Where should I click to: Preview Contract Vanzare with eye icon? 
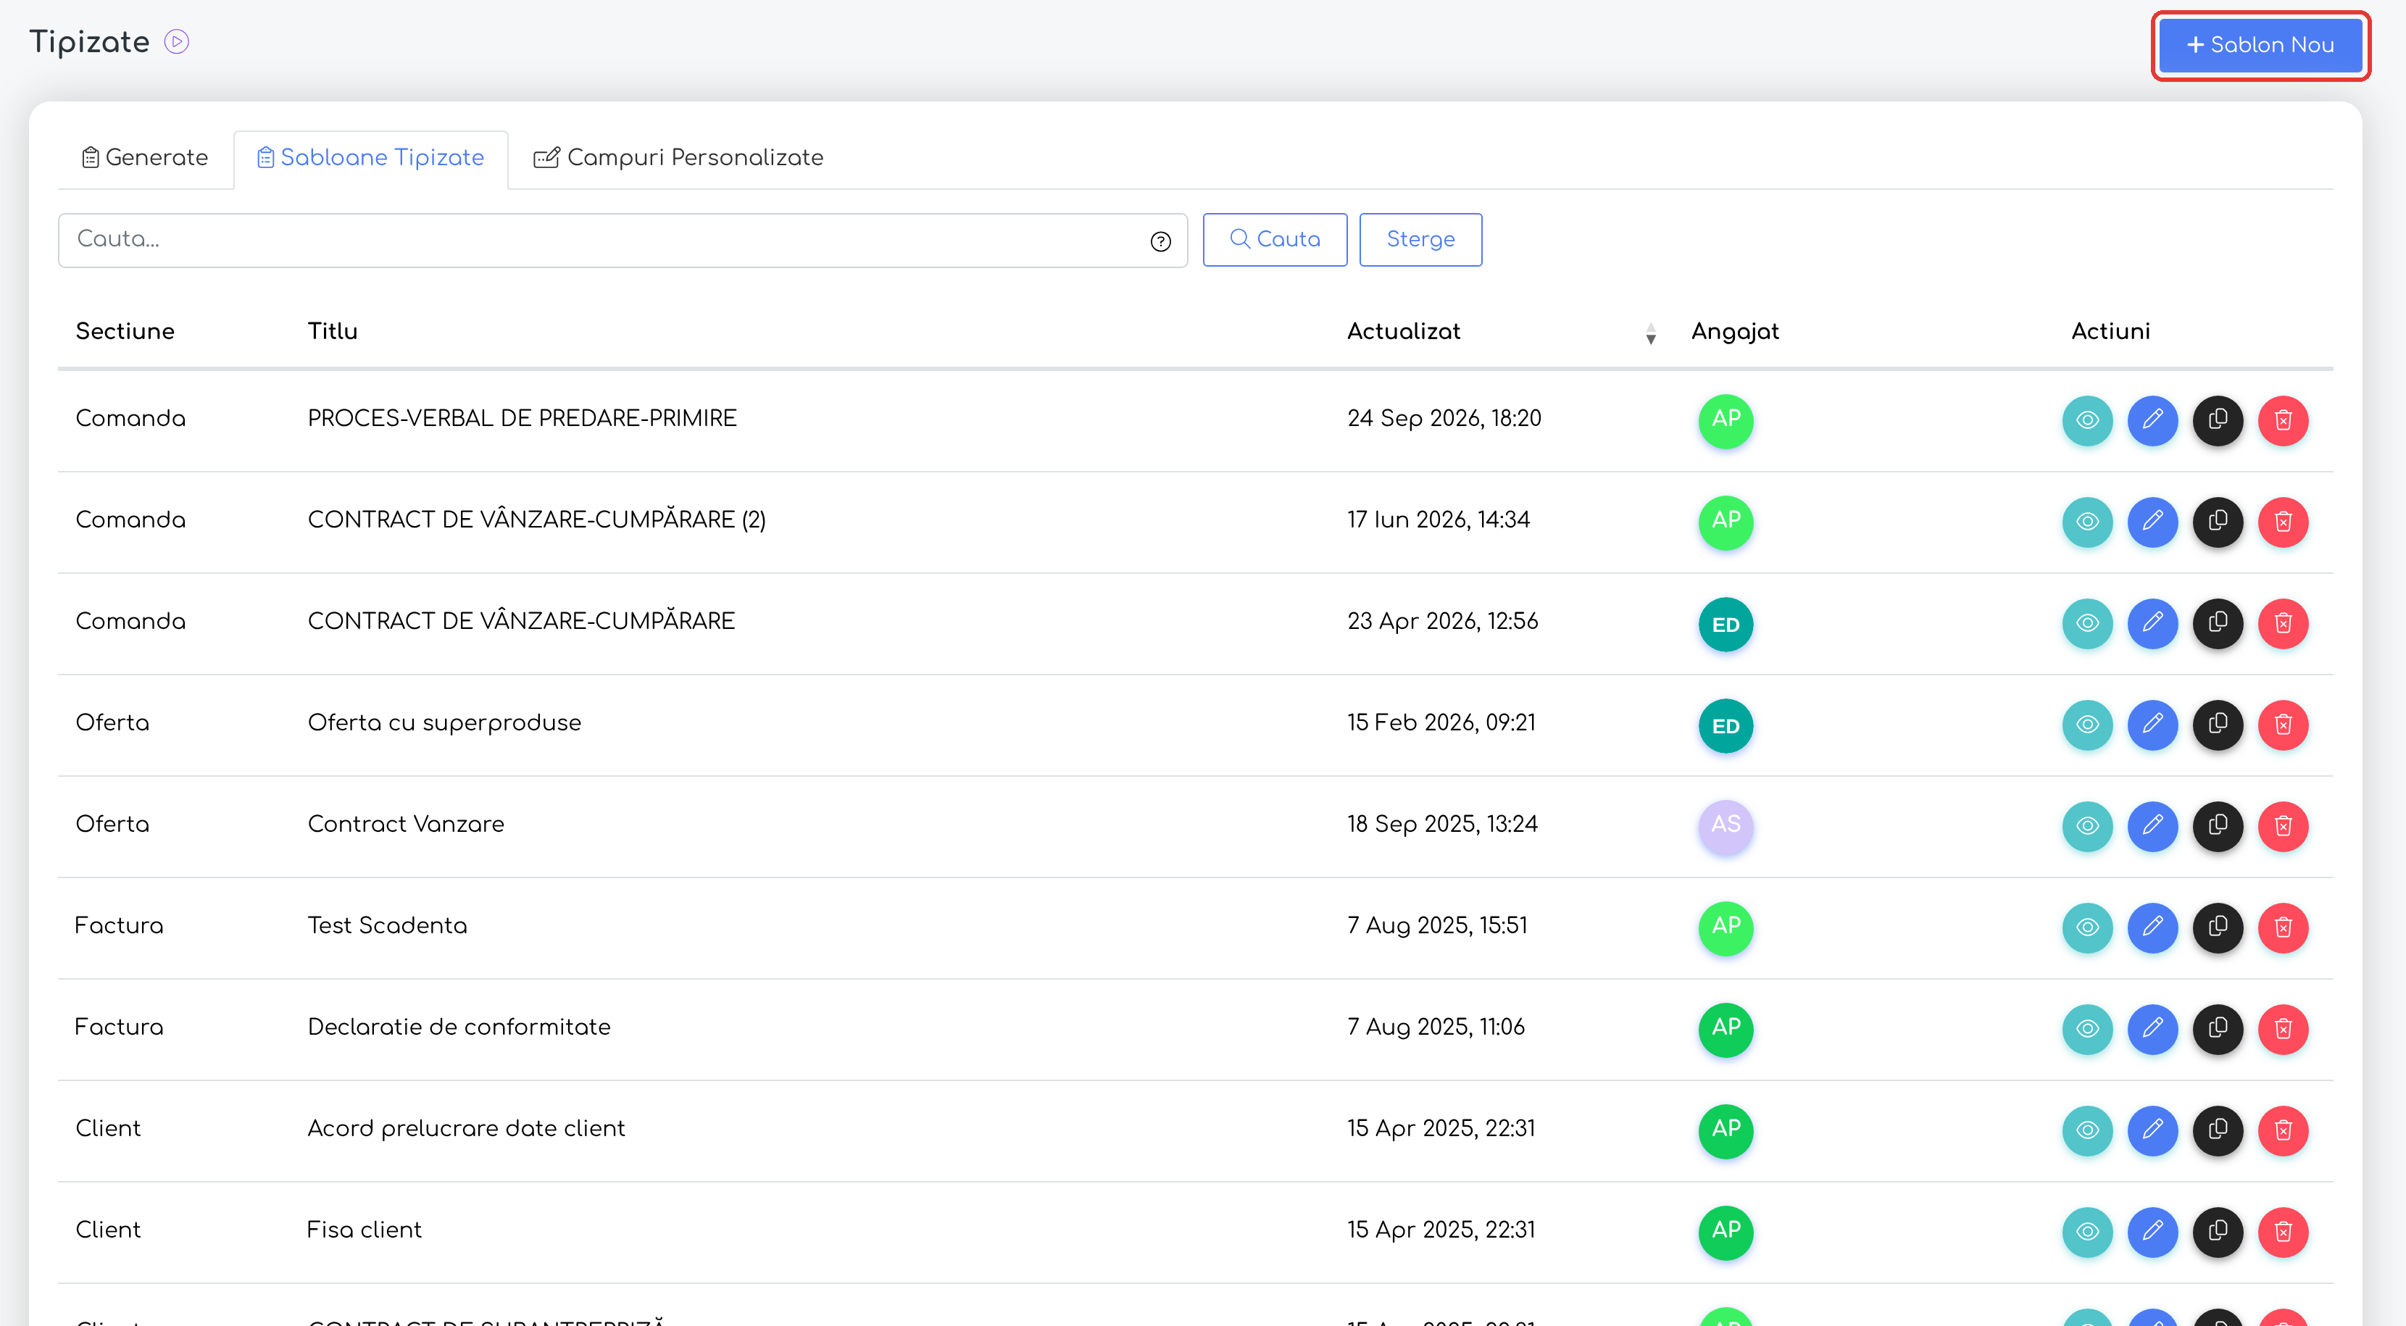coord(2086,827)
